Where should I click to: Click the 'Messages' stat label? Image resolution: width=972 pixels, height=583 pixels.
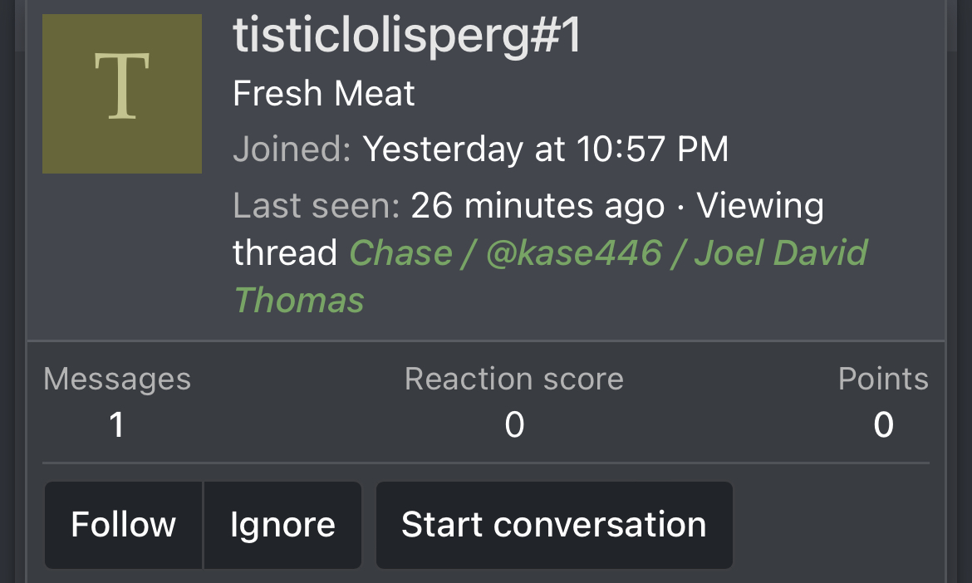click(117, 379)
